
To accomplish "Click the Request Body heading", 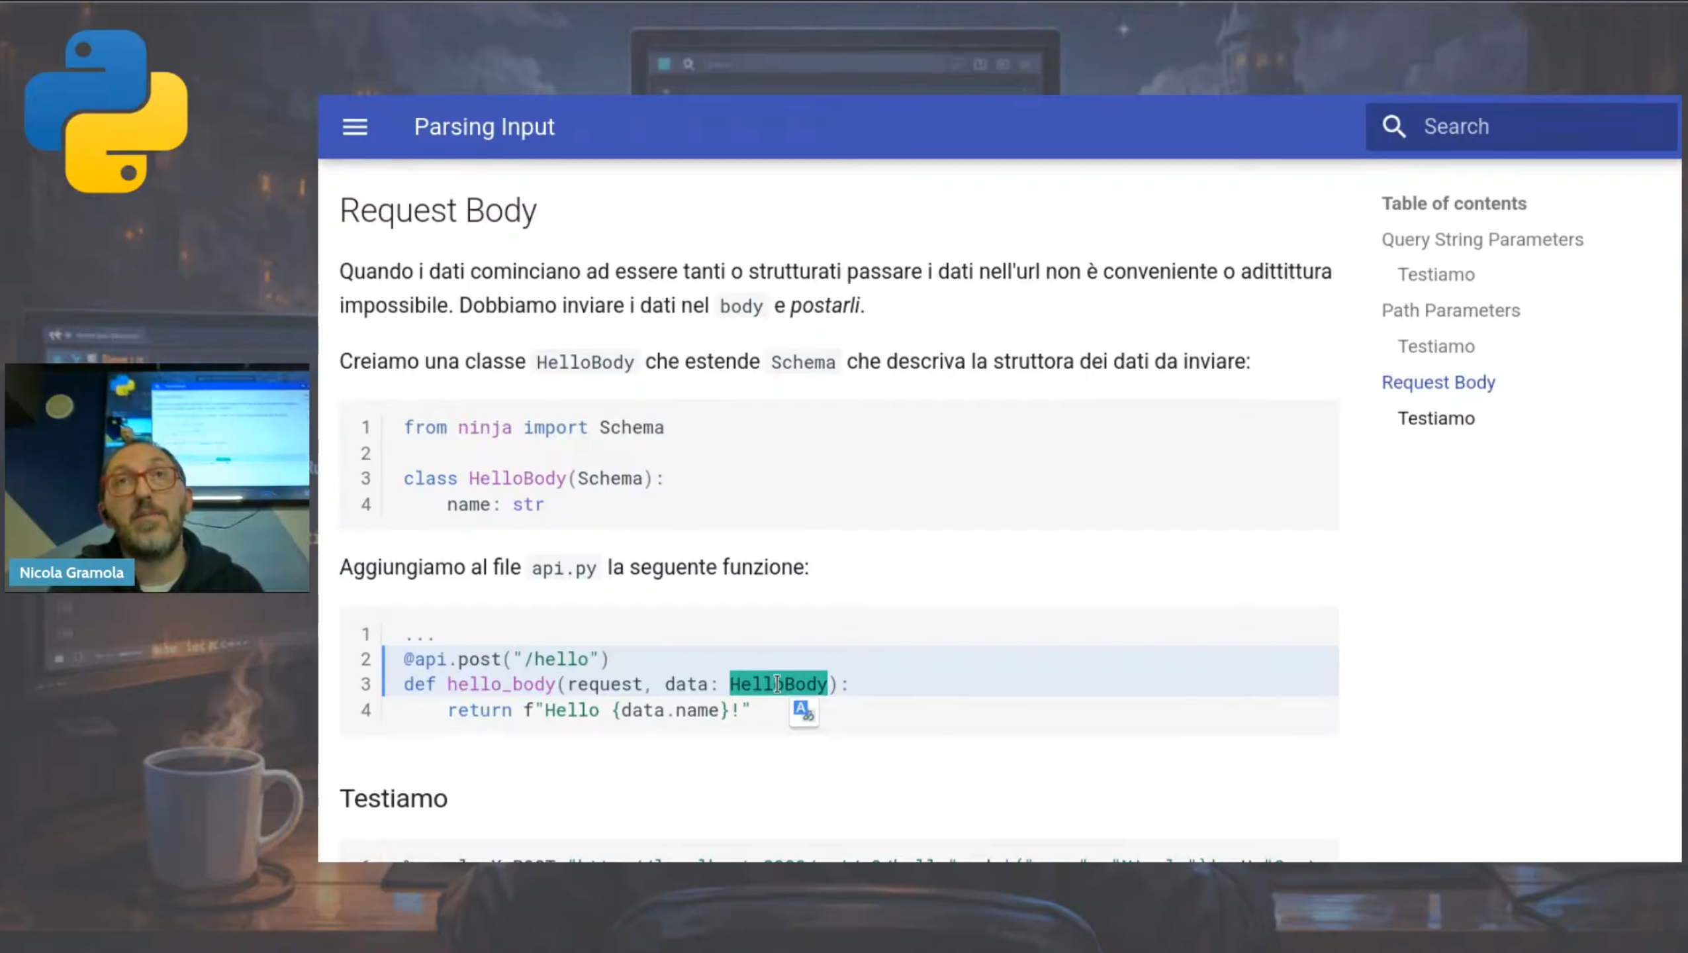I will click(x=438, y=211).
